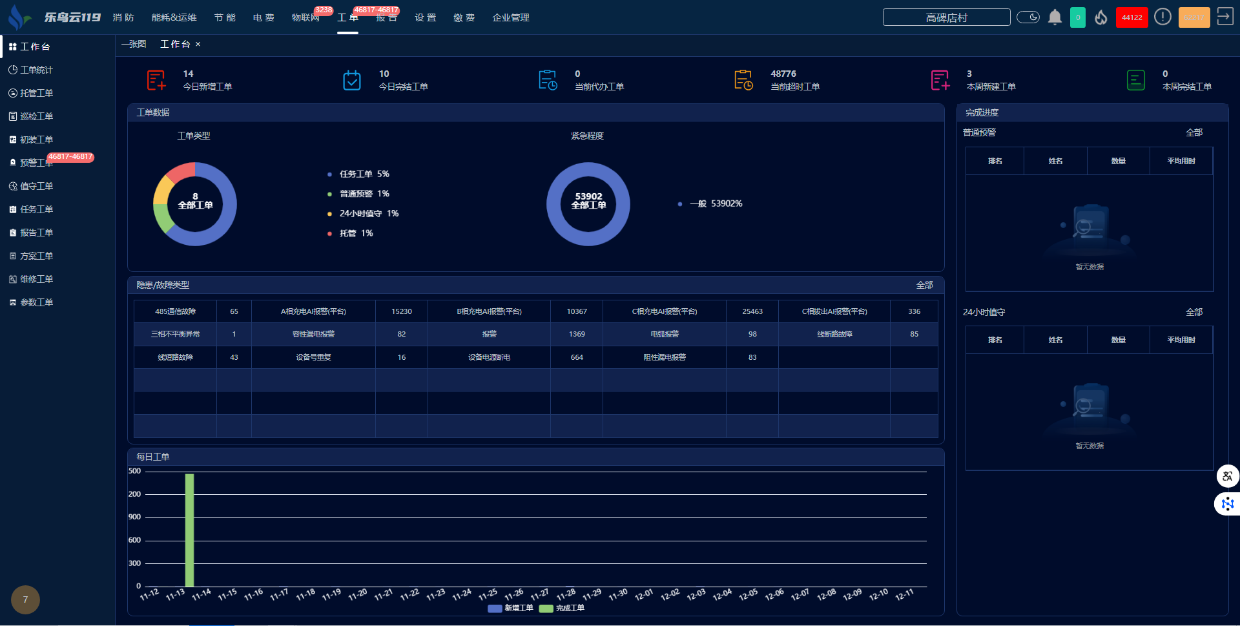Click the green bar on 11-13
This screenshot has height=626, width=1240.
point(189,530)
